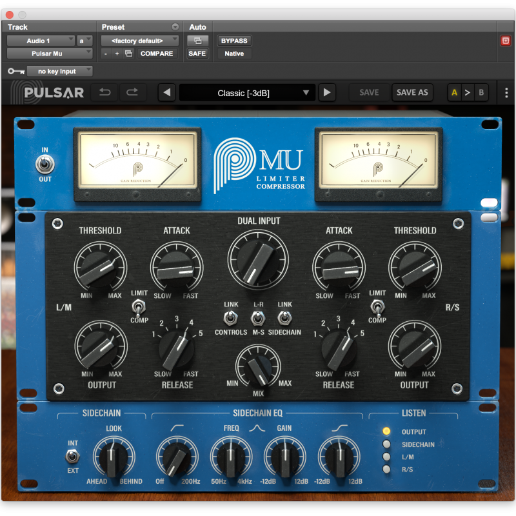Image resolution: width=516 pixels, height=516 pixels.
Task: Open the Pulsar Mu plug-in selector
Action: 50,54
